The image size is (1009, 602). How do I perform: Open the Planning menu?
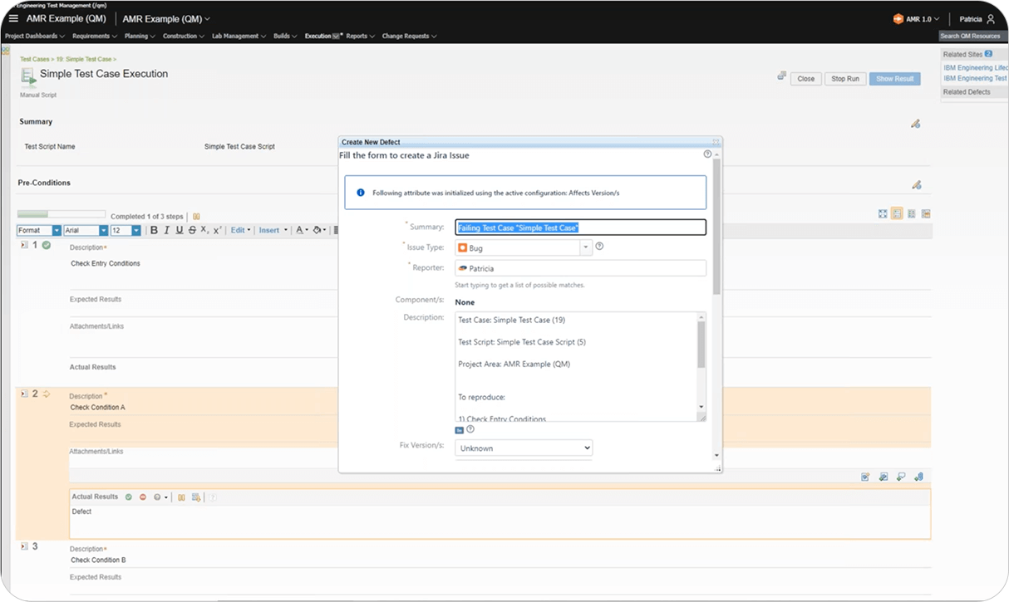[140, 37]
